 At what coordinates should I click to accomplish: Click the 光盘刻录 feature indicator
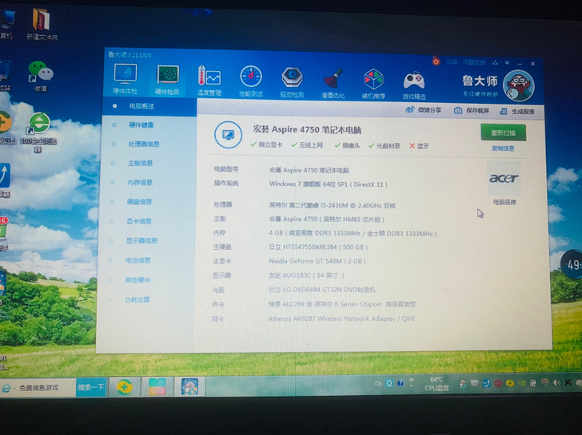tap(385, 145)
